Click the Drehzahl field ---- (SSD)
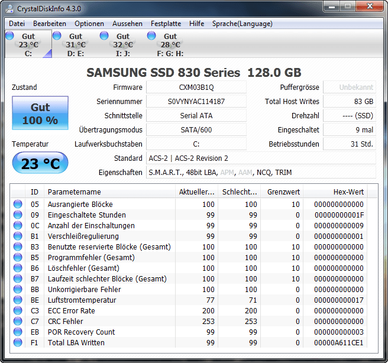This screenshot has height=363, width=388. click(350, 115)
